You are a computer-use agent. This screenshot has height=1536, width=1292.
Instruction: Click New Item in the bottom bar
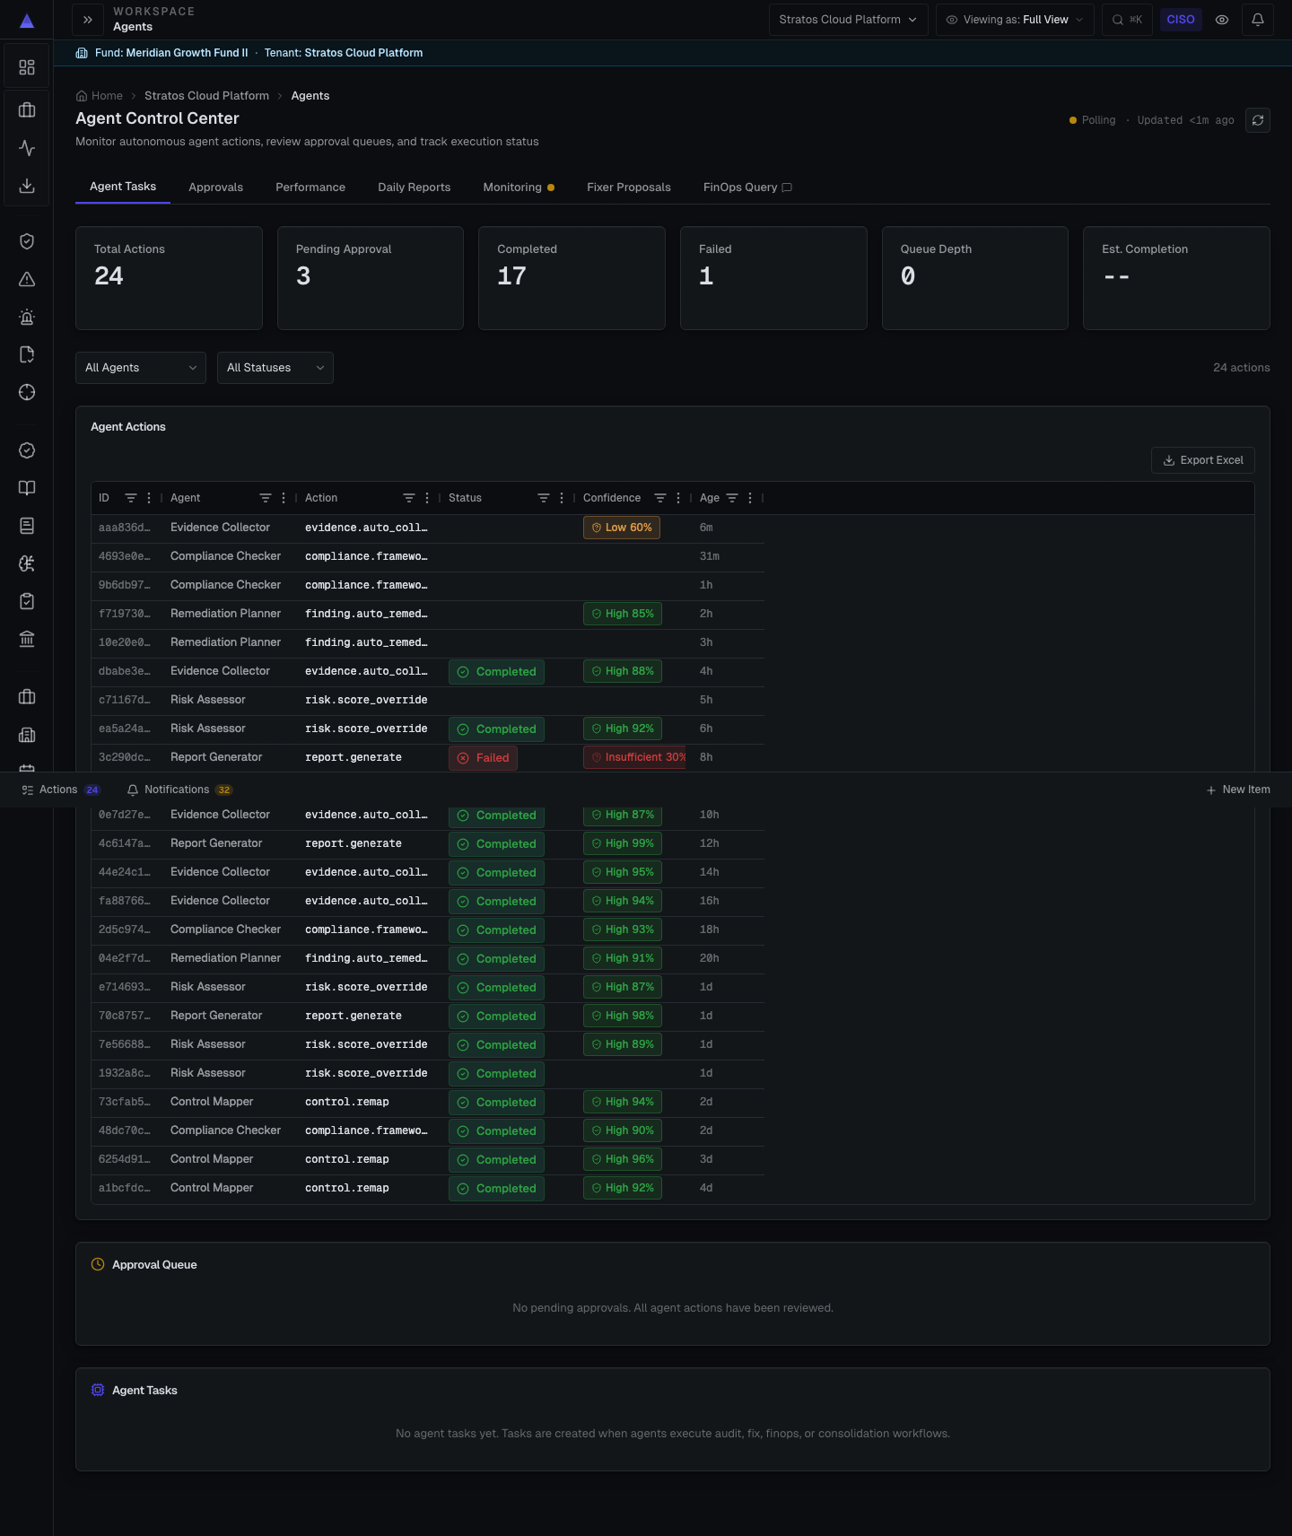point(1238,790)
